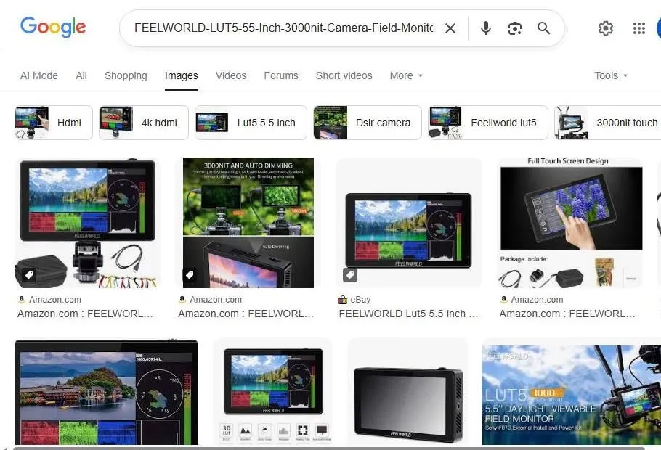Switch to Forums tab
This screenshot has width=661, height=450.
pos(281,75)
